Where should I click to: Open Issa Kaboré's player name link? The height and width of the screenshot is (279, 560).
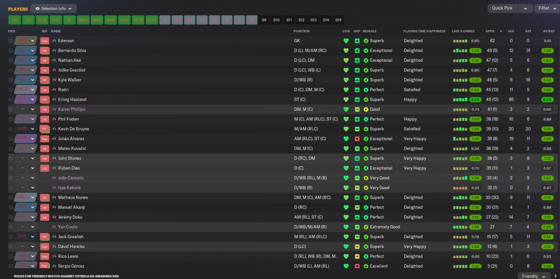pos(70,188)
